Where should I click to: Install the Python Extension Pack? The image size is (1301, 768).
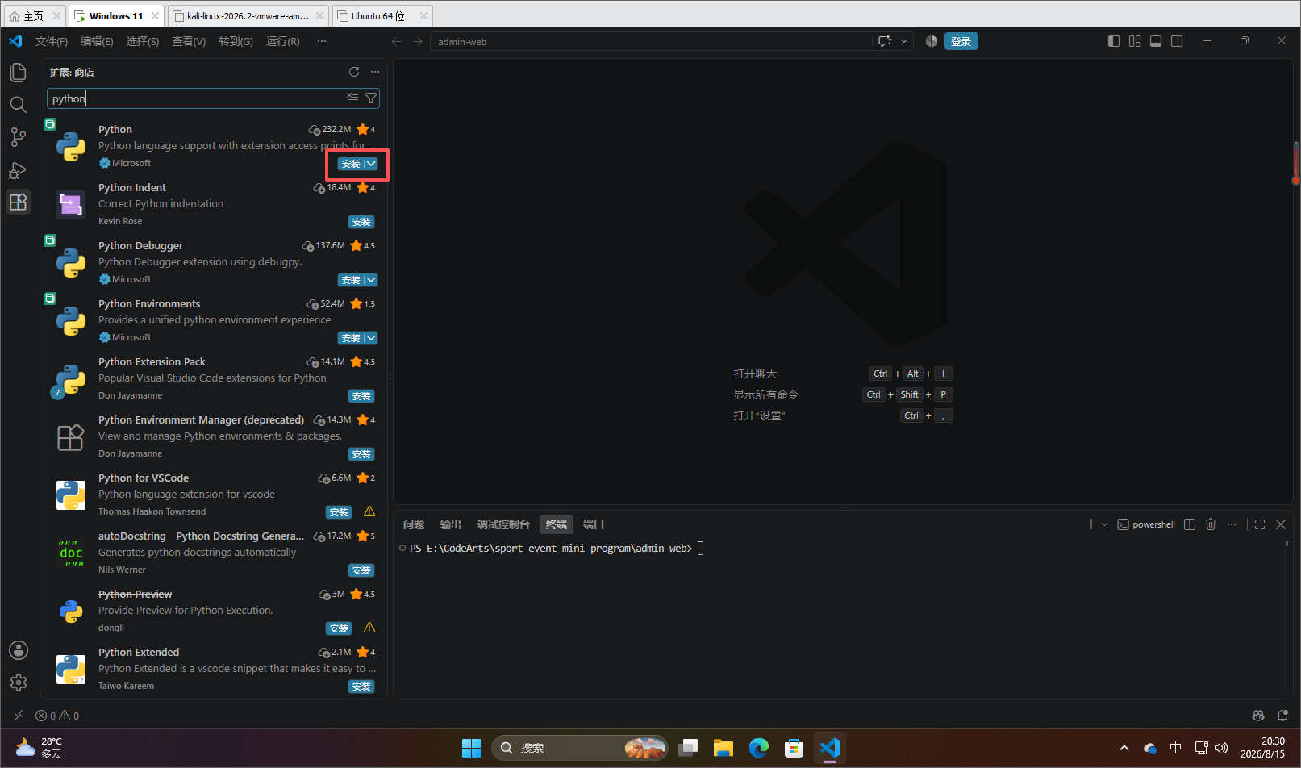(361, 396)
